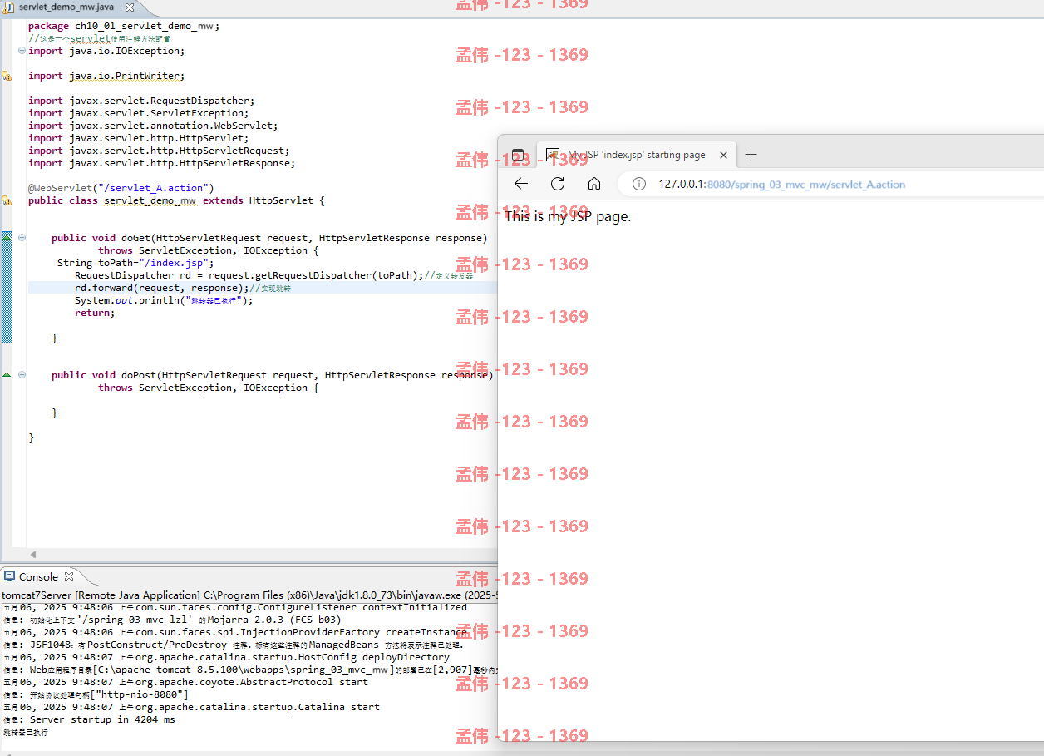The height and width of the screenshot is (756, 1044).
Task: Click the editor horizontal scrollbar left arrow
Action: (x=33, y=555)
